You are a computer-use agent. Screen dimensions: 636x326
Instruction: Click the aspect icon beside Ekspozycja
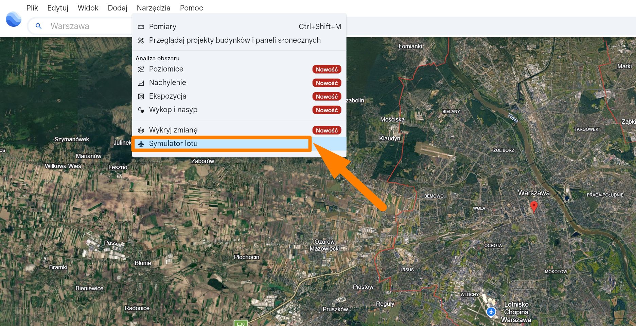click(141, 96)
